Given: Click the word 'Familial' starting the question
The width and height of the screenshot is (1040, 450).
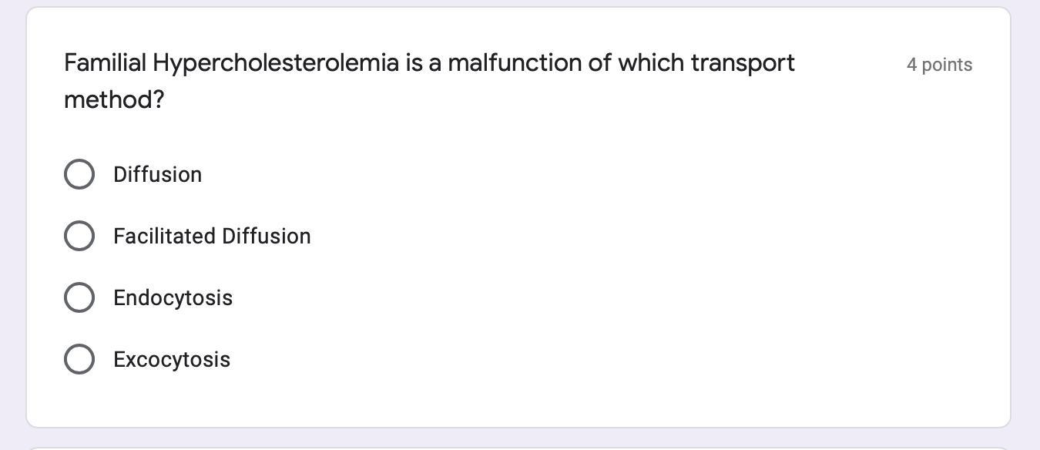Looking at the screenshot, I should point(105,63).
